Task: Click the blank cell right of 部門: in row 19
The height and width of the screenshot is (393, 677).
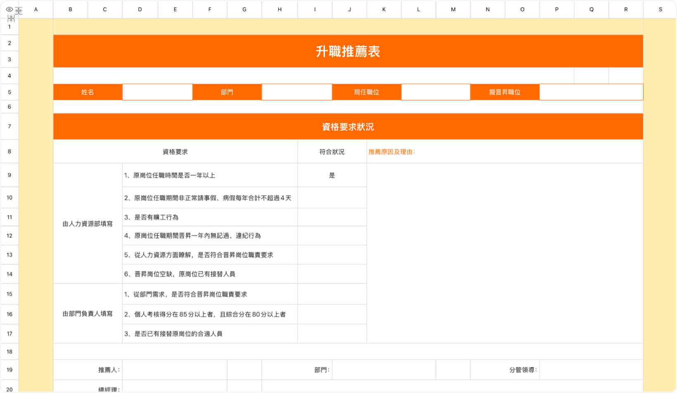Action: [x=384, y=370]
